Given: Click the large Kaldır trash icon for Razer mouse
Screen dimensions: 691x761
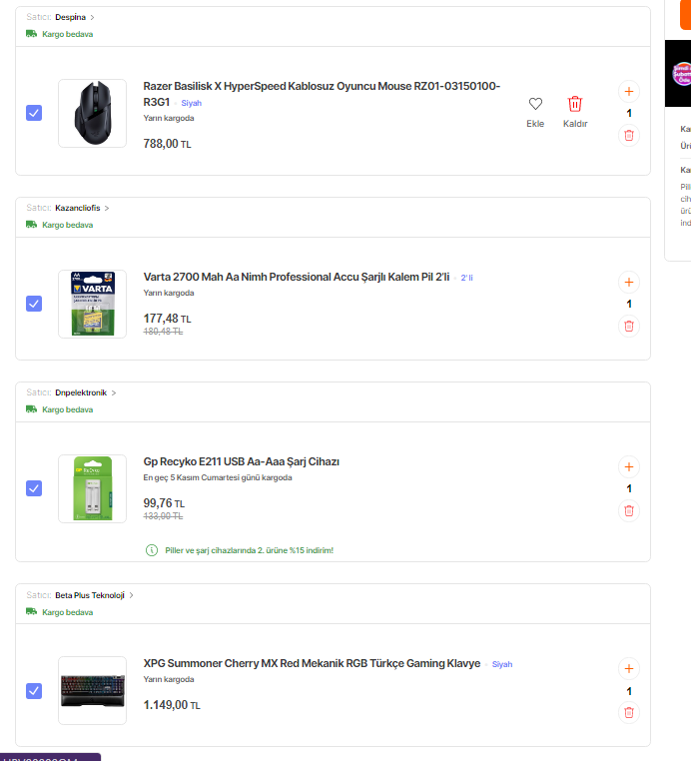Looking at the screenshot, I should pos(575,104).
